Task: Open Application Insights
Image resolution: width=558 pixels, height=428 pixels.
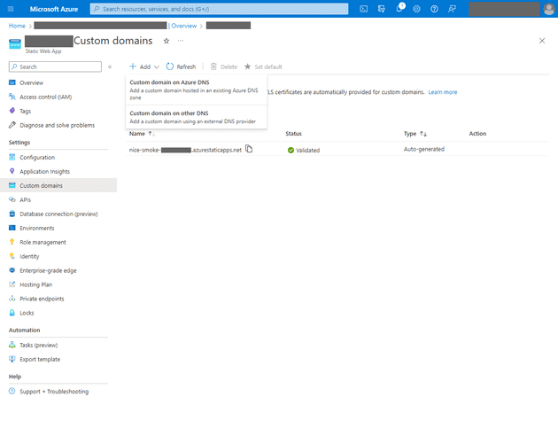Action: [44, 172]
